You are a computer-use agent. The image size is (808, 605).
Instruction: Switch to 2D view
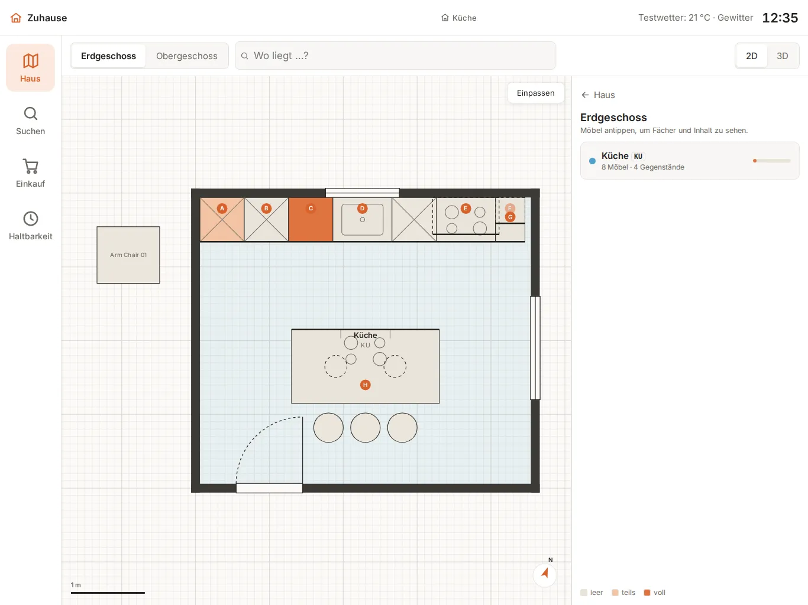752,56
